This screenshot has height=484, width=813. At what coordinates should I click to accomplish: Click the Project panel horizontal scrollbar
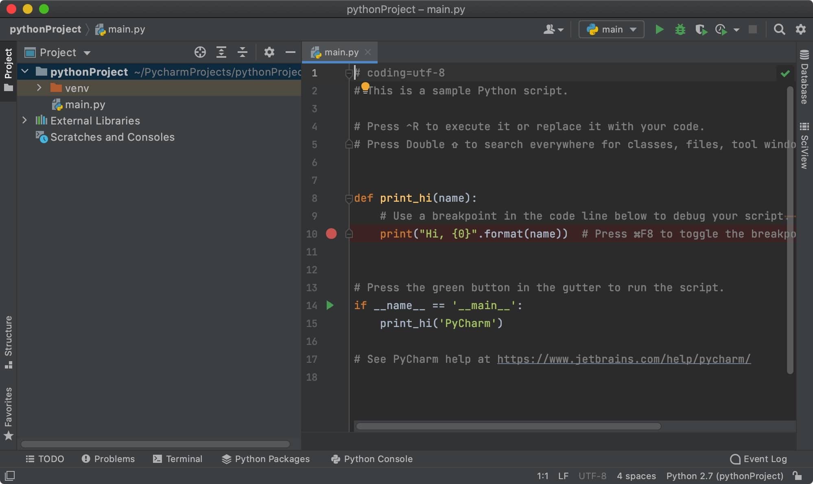point(155,444)
